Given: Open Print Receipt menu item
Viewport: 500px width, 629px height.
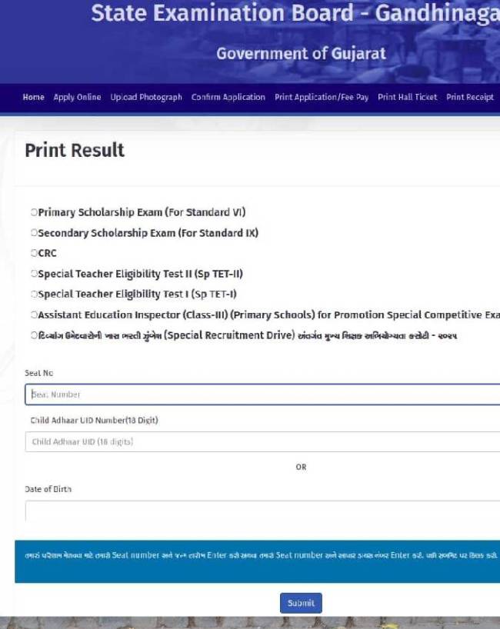Looking at the screenshot, I should (470, 98).
